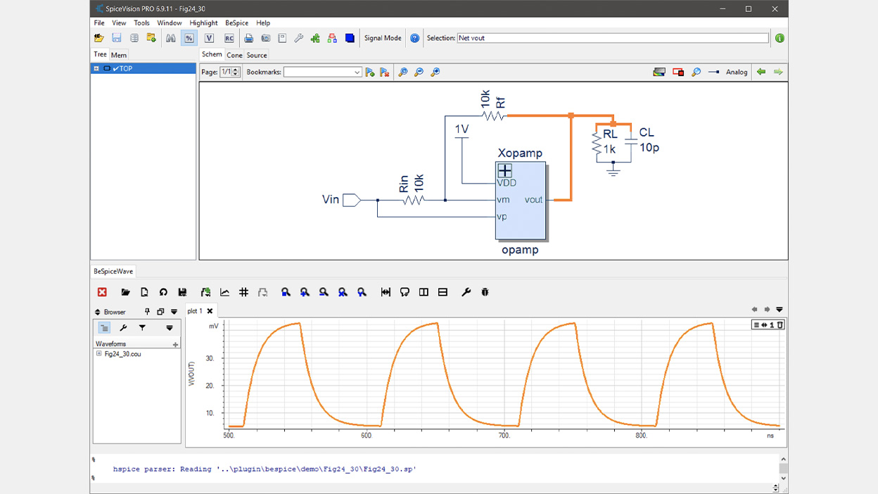Click the Analog button in schematic toolbar
This screenshot has width=878, height=494.
coord(736,72)
